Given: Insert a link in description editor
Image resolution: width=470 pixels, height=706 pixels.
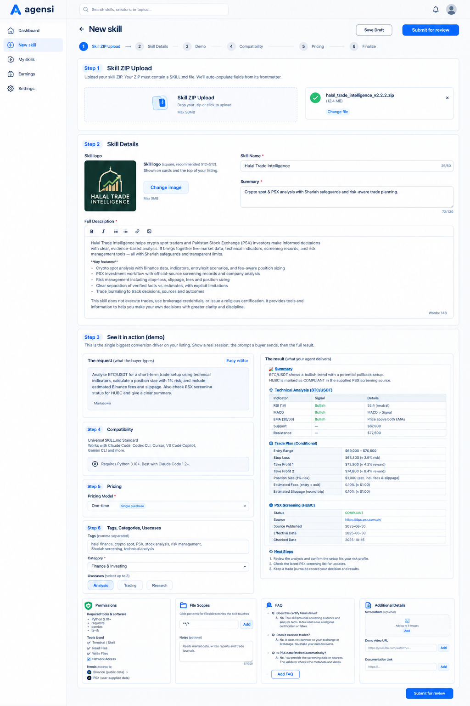Looking at the screenshot, I should (x=137, y=231).
